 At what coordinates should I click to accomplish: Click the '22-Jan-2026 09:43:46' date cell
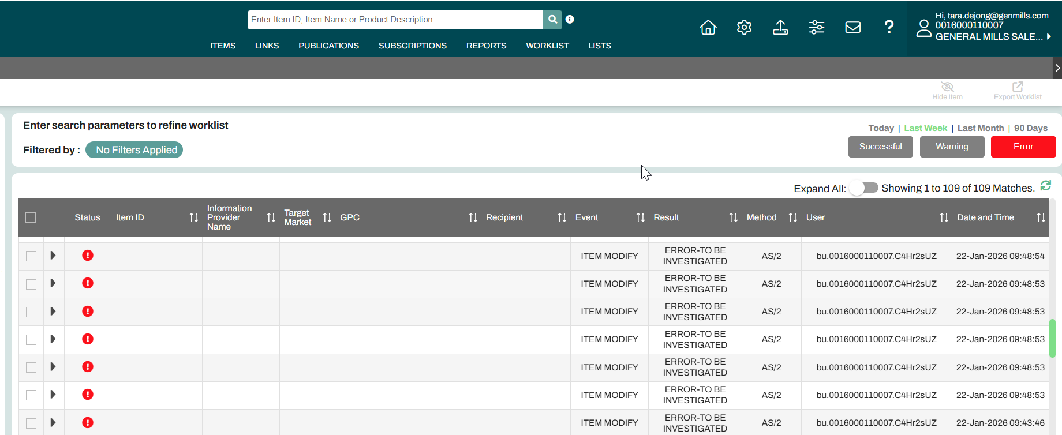[x=1000, y=423]
